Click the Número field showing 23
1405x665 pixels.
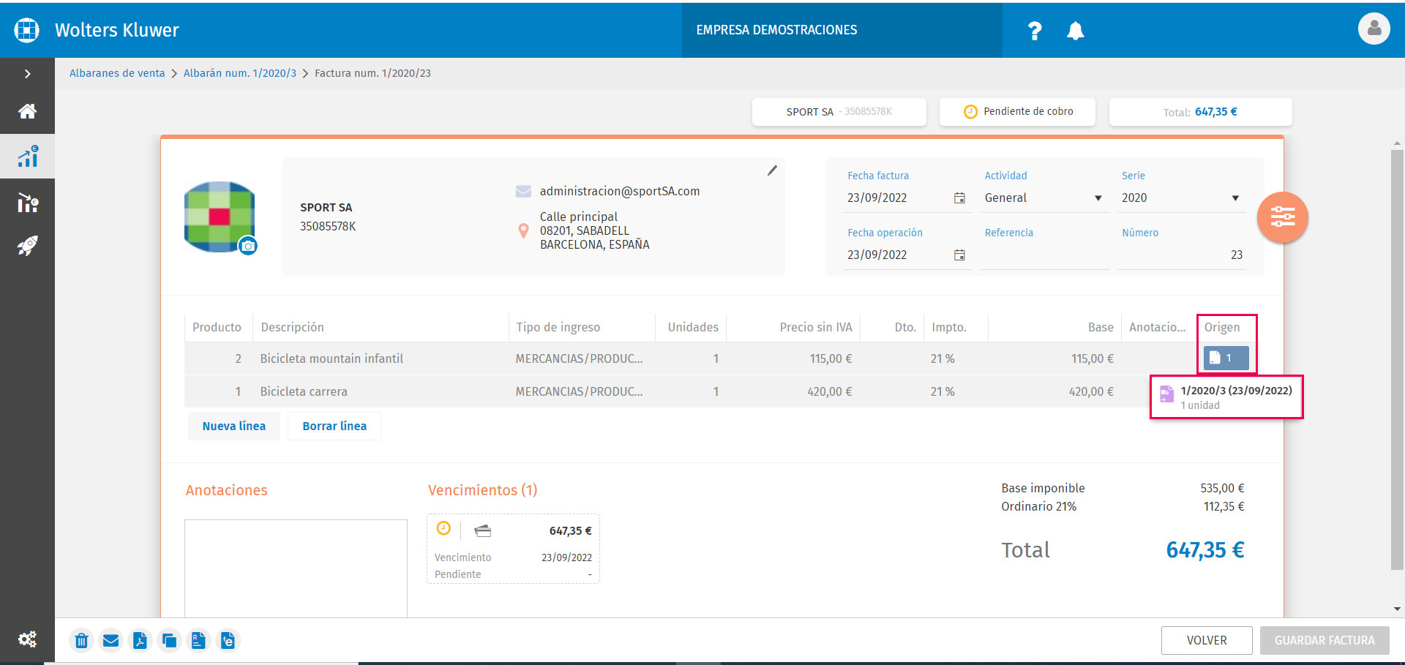1181,255
